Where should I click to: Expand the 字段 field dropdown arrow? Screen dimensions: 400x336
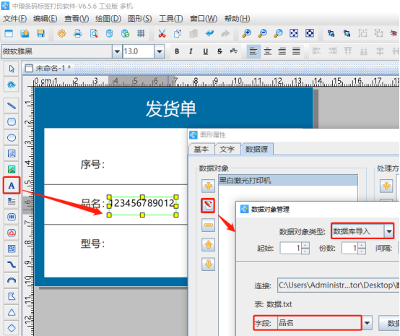pyautogui.click(x=367, y=323)
